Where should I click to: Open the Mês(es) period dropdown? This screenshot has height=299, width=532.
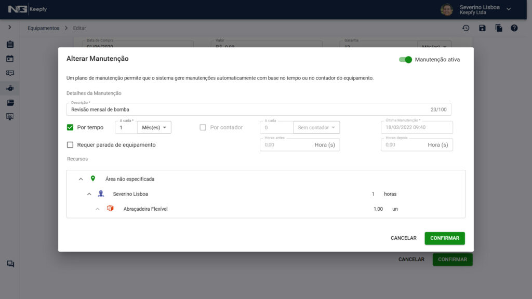point(154,127)
